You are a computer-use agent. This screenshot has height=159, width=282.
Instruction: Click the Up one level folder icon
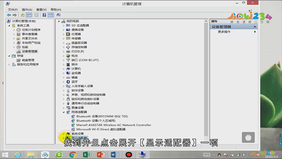pos(23,15)
